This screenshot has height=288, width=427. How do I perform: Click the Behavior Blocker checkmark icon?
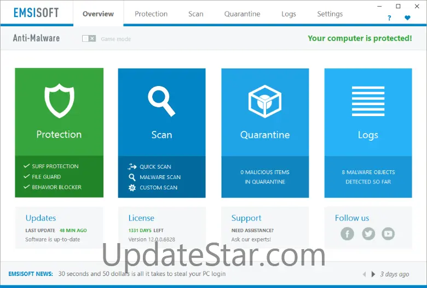(x=26, y=187)
